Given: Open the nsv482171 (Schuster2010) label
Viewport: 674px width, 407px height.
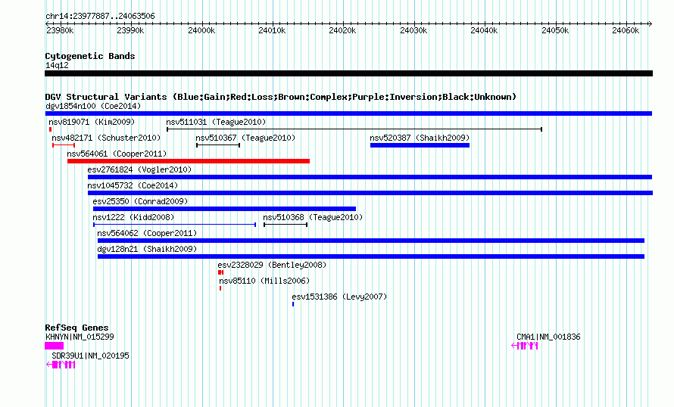Looking at the screenshot, I should 106,138.
